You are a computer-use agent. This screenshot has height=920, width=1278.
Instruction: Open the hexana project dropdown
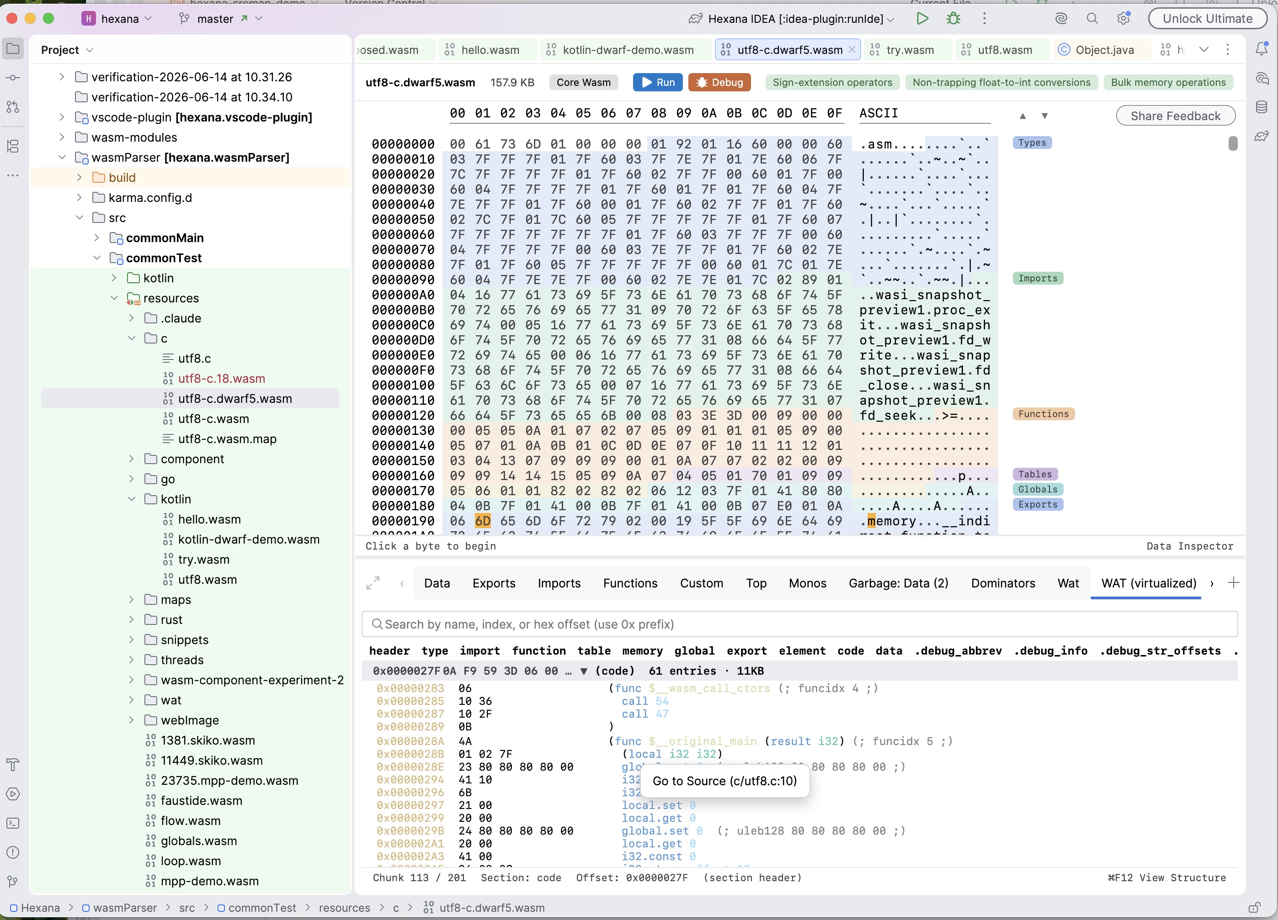[117, 19]
